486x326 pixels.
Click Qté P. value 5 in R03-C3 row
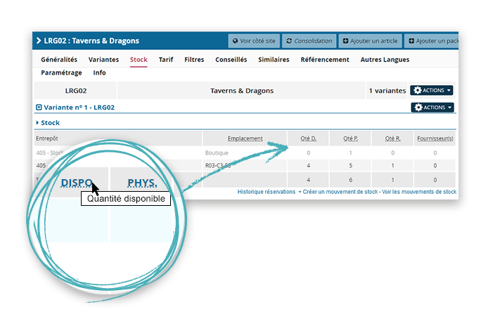350,166
